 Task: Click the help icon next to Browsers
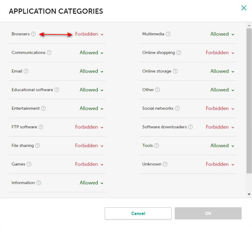[x=33, y=34]
